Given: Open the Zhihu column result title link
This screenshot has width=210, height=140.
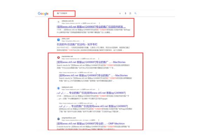Looking at the screenshot, I should [x=78, y=44].
